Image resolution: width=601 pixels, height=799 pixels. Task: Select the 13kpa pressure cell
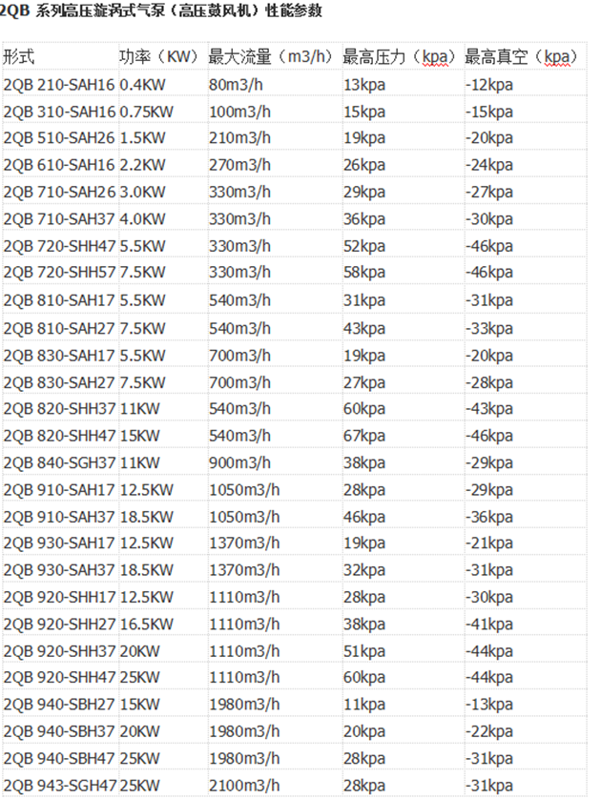click(364, 84)
